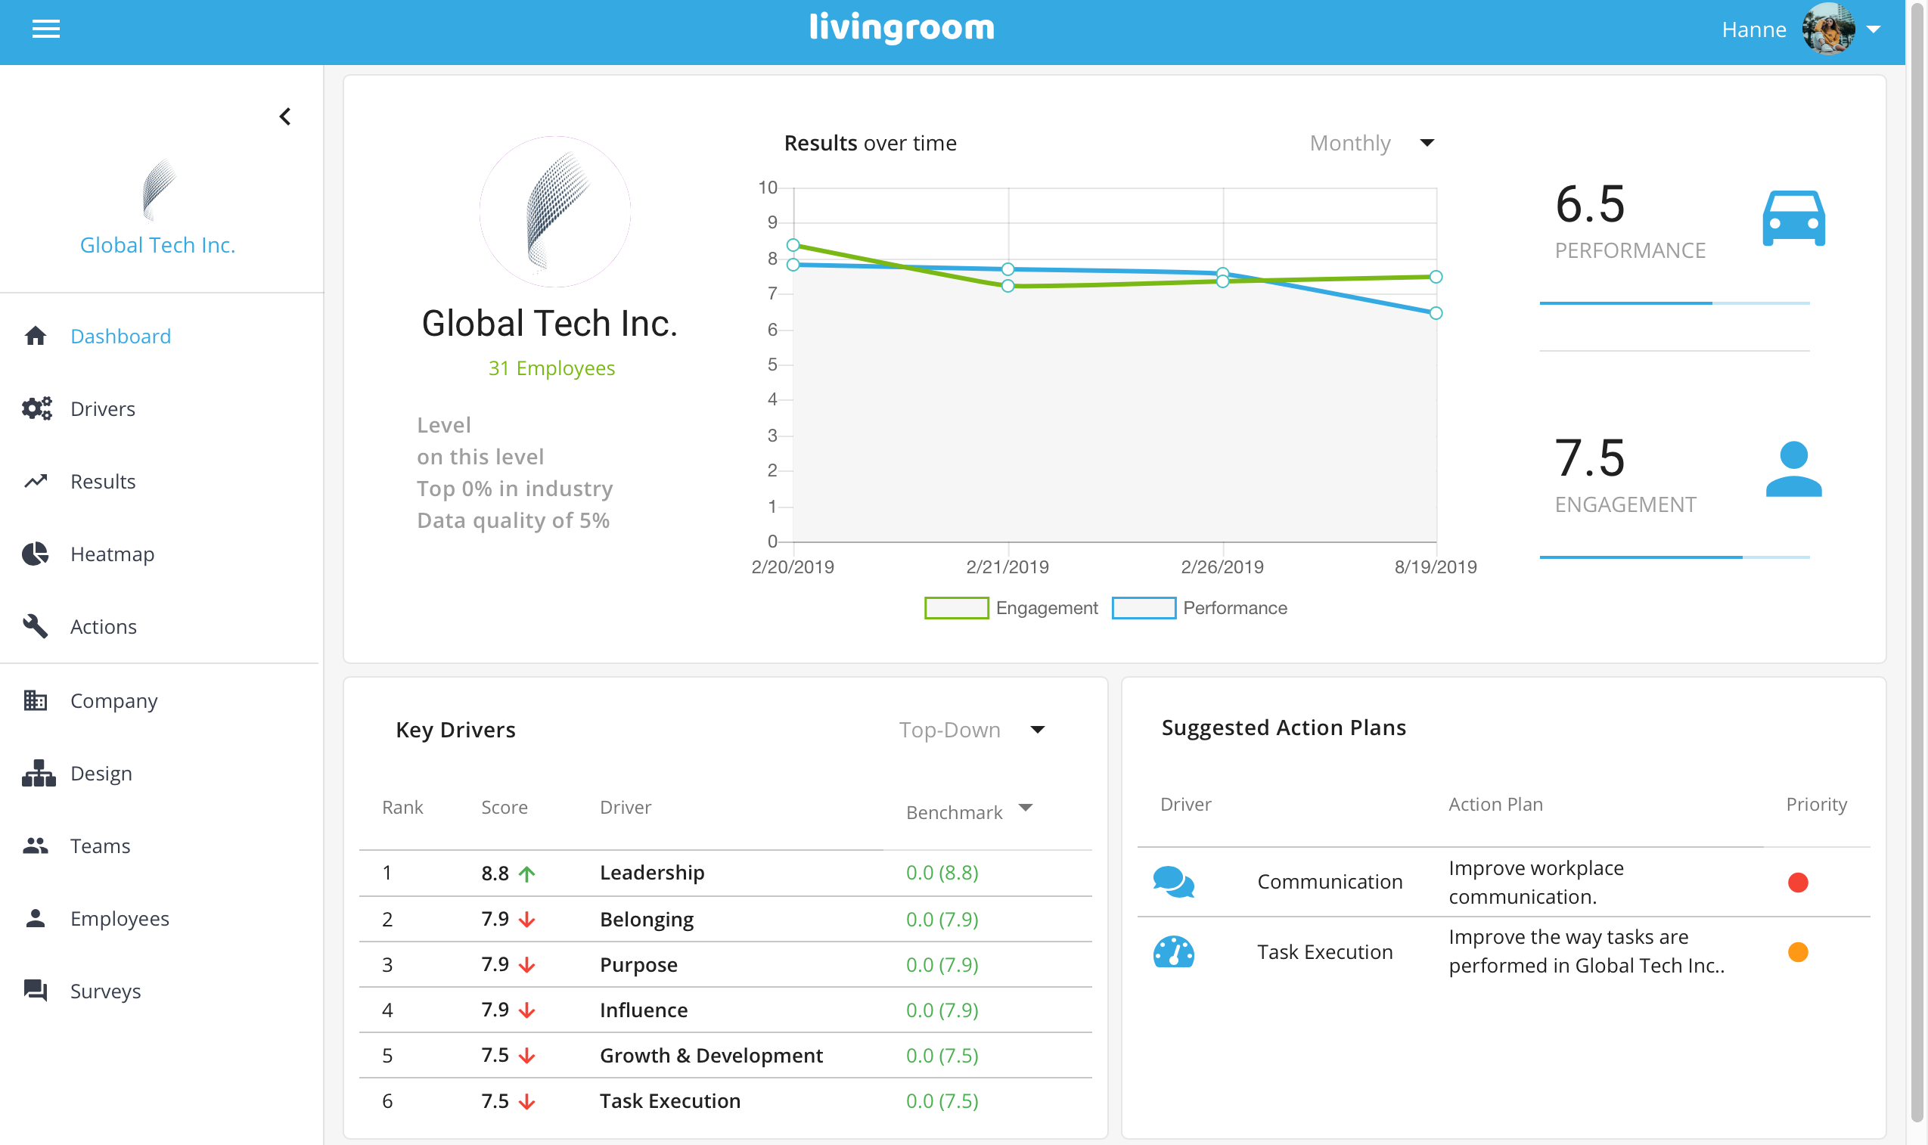Open the Hanne user menu arrow
Screen dimensions: 1928x1145
[1874, 29]
